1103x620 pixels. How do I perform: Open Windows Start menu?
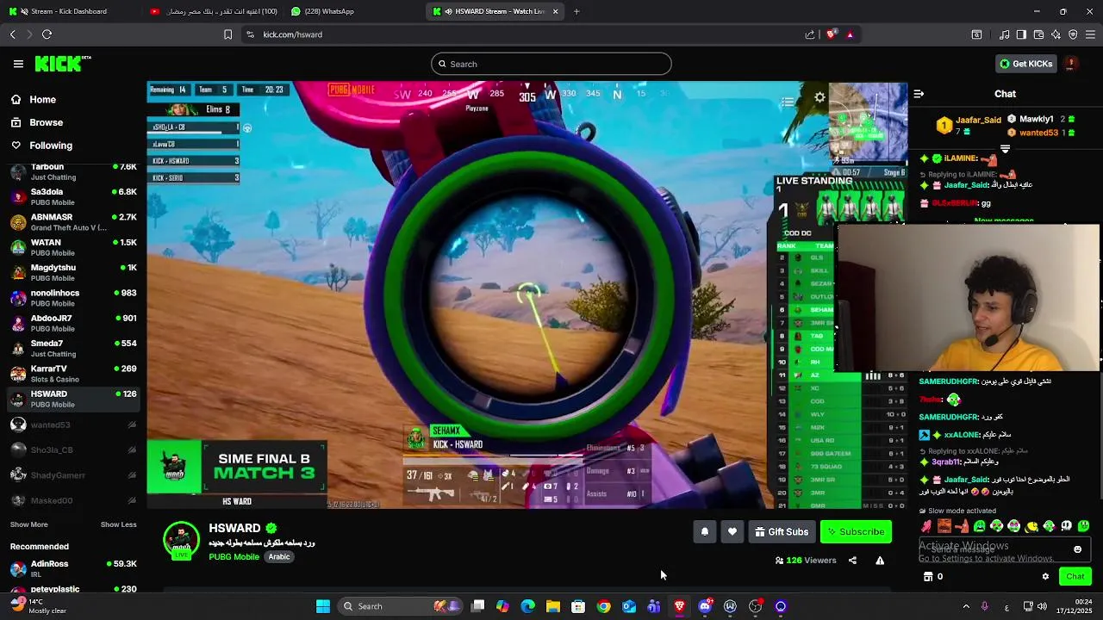pos(322,606)
